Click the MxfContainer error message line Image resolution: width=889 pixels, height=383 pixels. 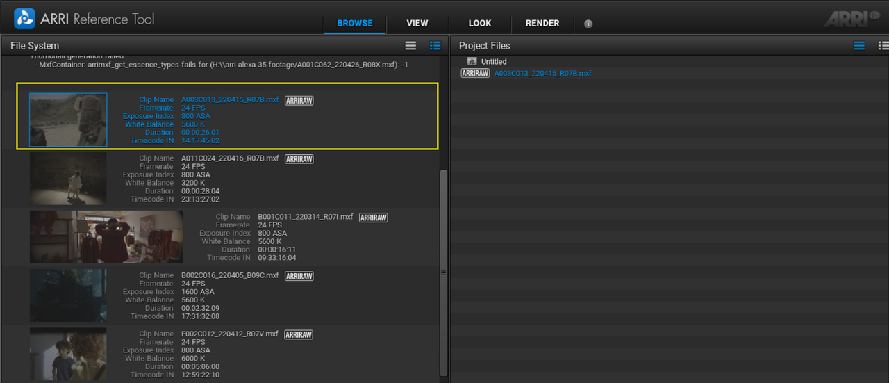pos(220,65)
